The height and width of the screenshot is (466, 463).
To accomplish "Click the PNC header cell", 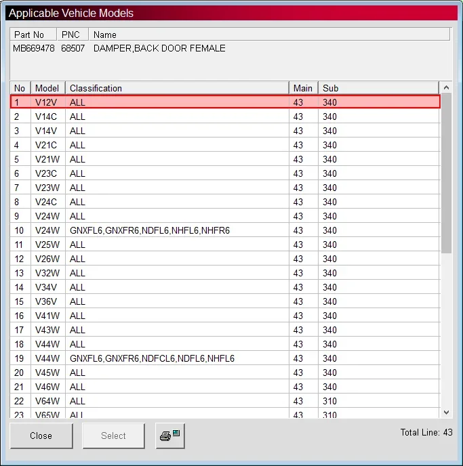I will (x=73, y=35).
